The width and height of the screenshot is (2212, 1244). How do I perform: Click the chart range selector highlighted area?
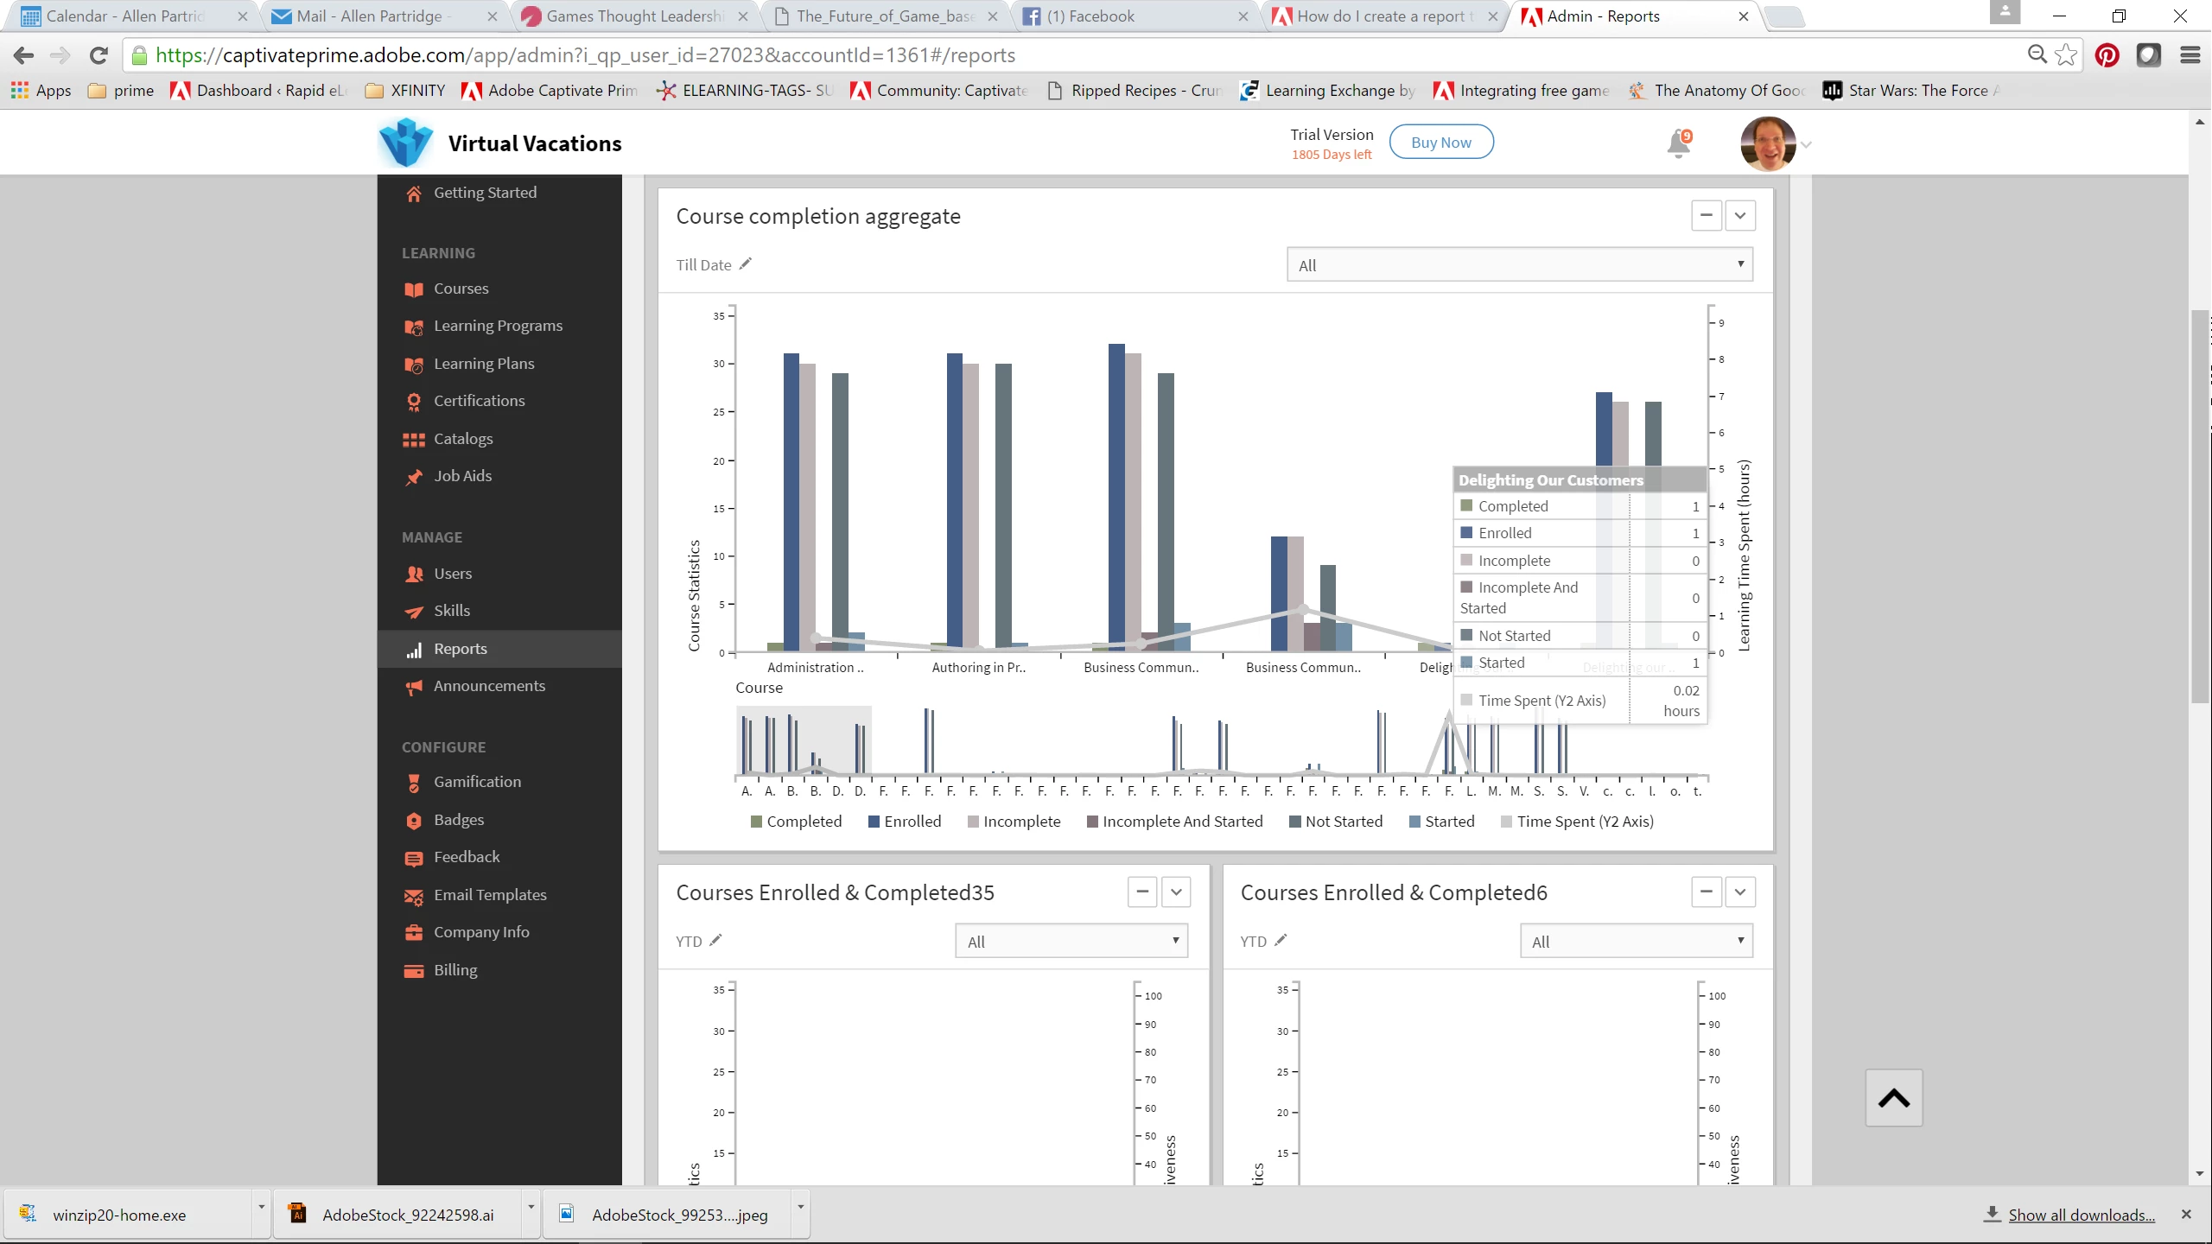(804, 740)
